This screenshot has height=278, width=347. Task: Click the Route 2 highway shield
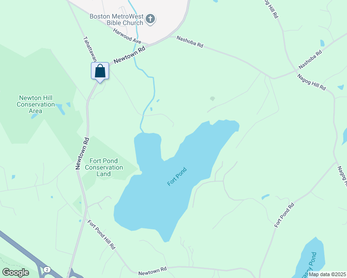(x=47, y=270)
